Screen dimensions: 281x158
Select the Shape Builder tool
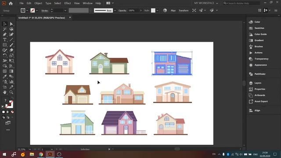coord(5,66)
